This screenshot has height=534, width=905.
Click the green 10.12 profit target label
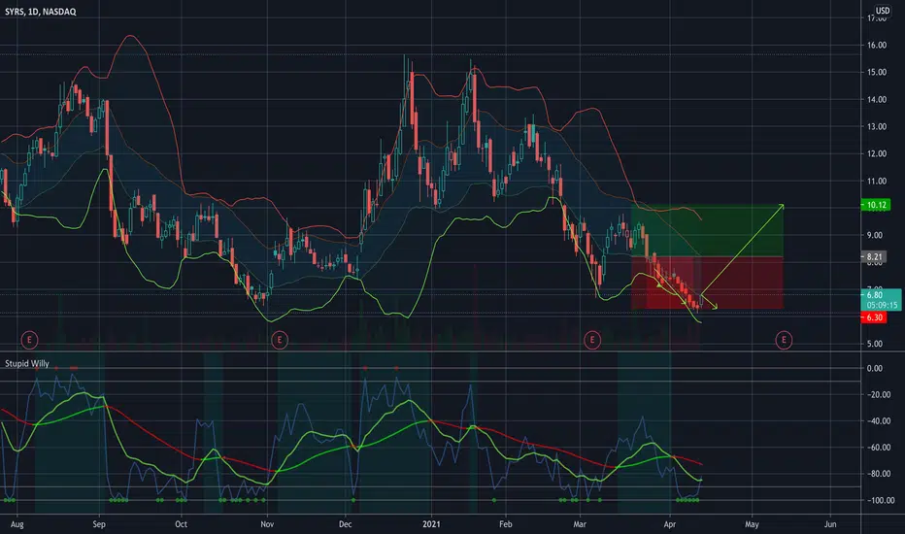coord(876,205)
